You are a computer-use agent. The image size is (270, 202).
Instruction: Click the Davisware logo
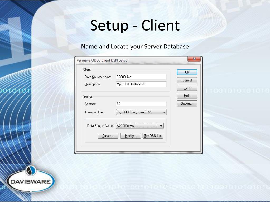31,179
